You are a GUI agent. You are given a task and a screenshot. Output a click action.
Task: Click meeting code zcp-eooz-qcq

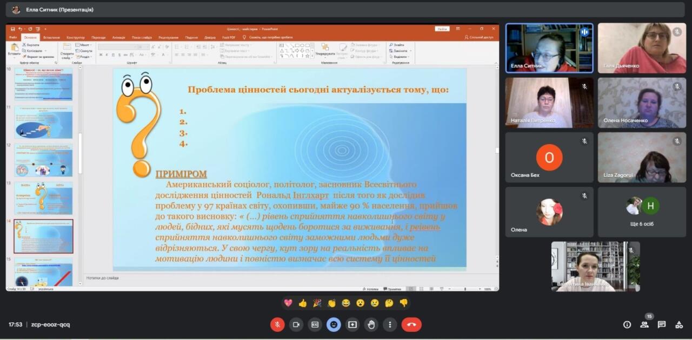(50, 325)
